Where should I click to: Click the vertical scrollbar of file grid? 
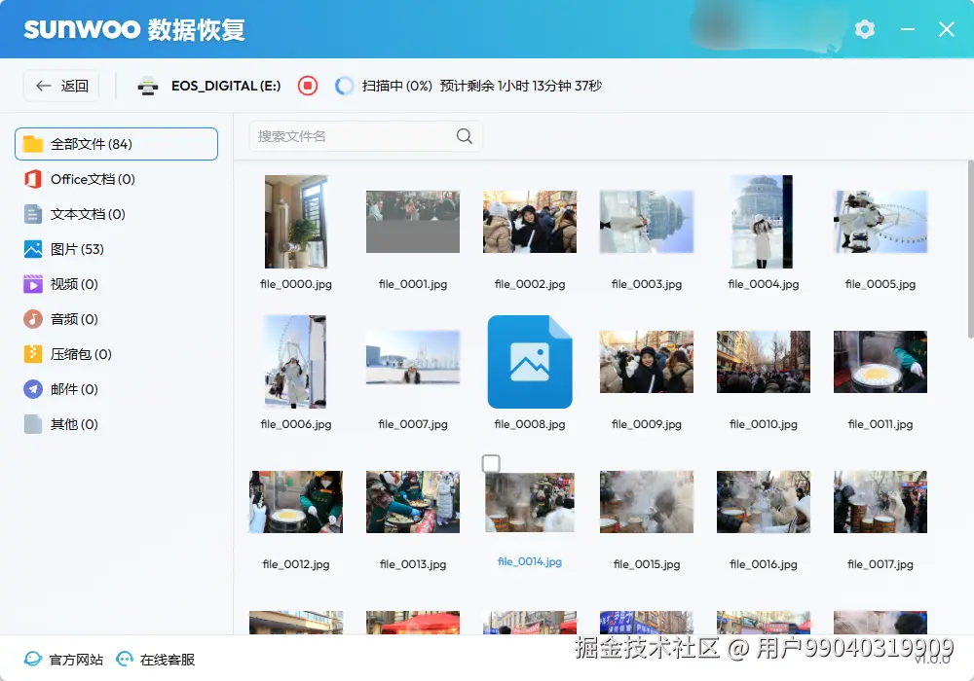click(x=970, y=248)
